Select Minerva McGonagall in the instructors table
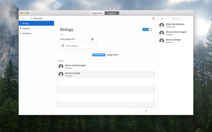The height and width of the screenshot is (132, 212). pos(106,67)
